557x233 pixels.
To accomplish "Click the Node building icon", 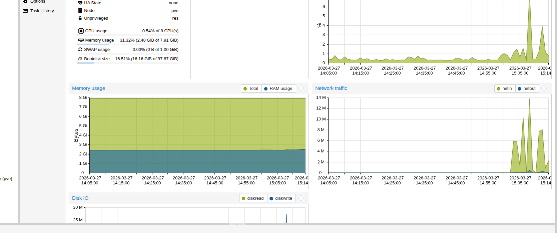I will pos(80,11).
